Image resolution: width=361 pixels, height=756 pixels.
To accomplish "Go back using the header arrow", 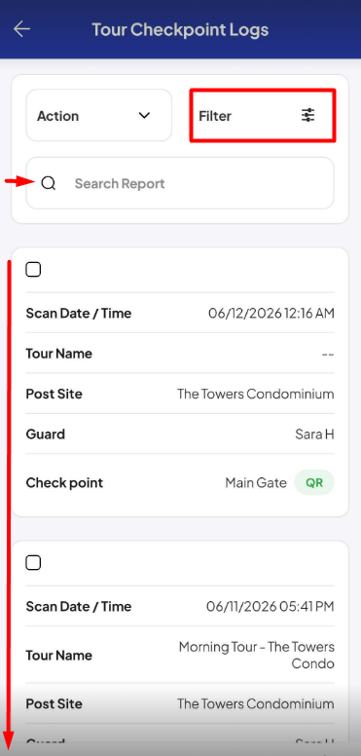I will (21, 29).
